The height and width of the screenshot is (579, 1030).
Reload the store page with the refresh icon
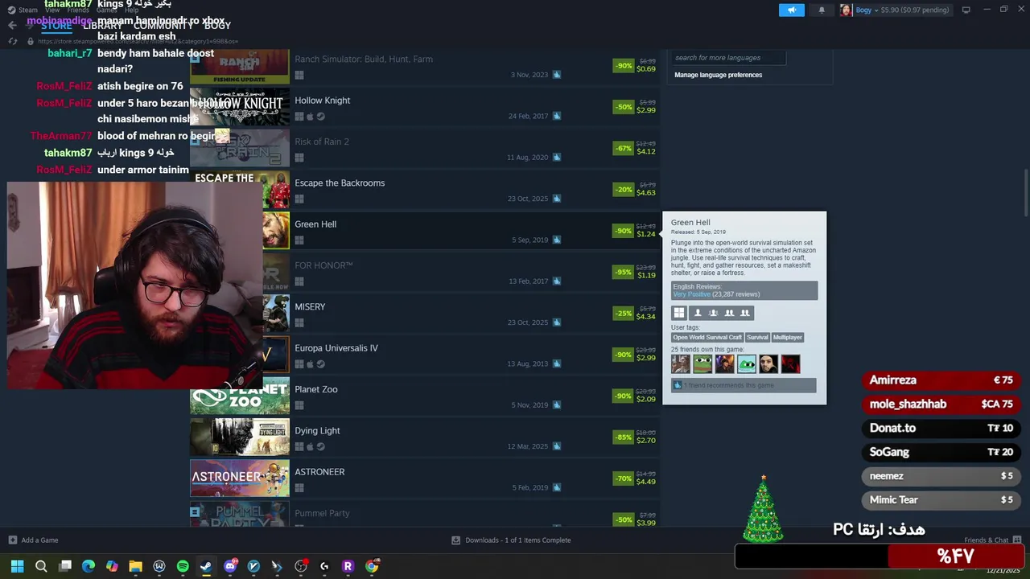tap(12, 41)
